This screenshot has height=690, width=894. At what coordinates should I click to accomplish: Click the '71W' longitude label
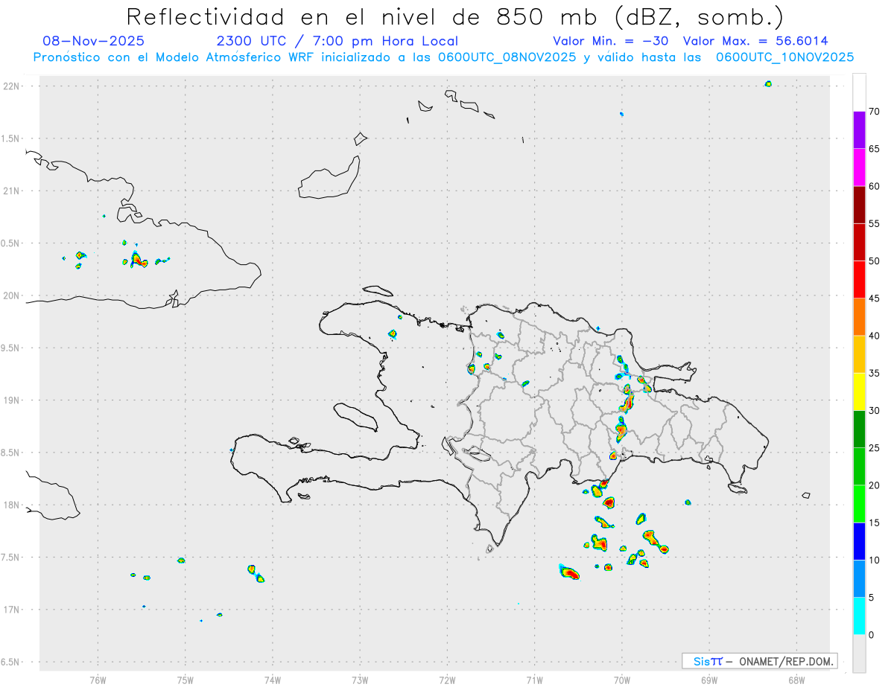pos(534,680)
